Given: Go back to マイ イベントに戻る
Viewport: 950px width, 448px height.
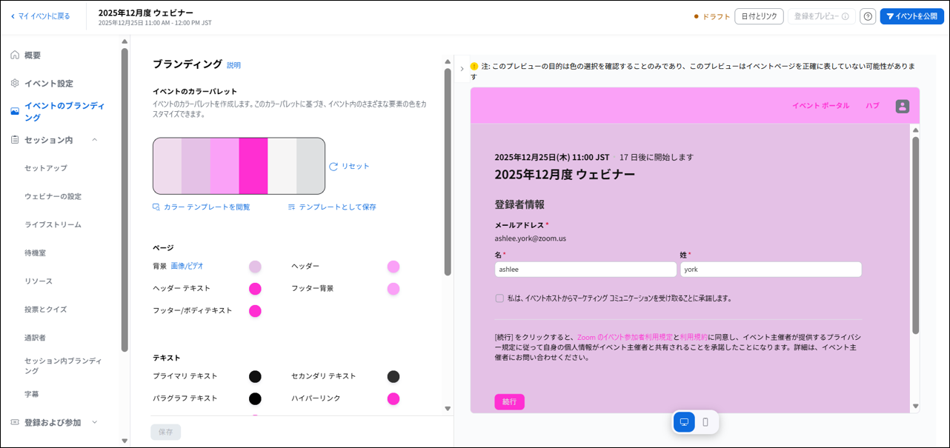Looking at the screenshot, I should pyautogui.click(x=40, y=16).
